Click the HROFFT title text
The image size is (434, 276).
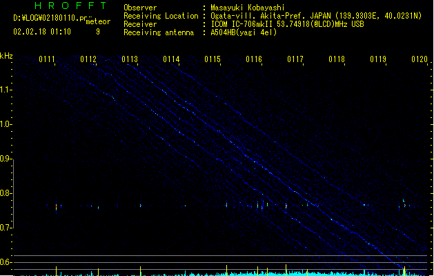click(70, 6)
